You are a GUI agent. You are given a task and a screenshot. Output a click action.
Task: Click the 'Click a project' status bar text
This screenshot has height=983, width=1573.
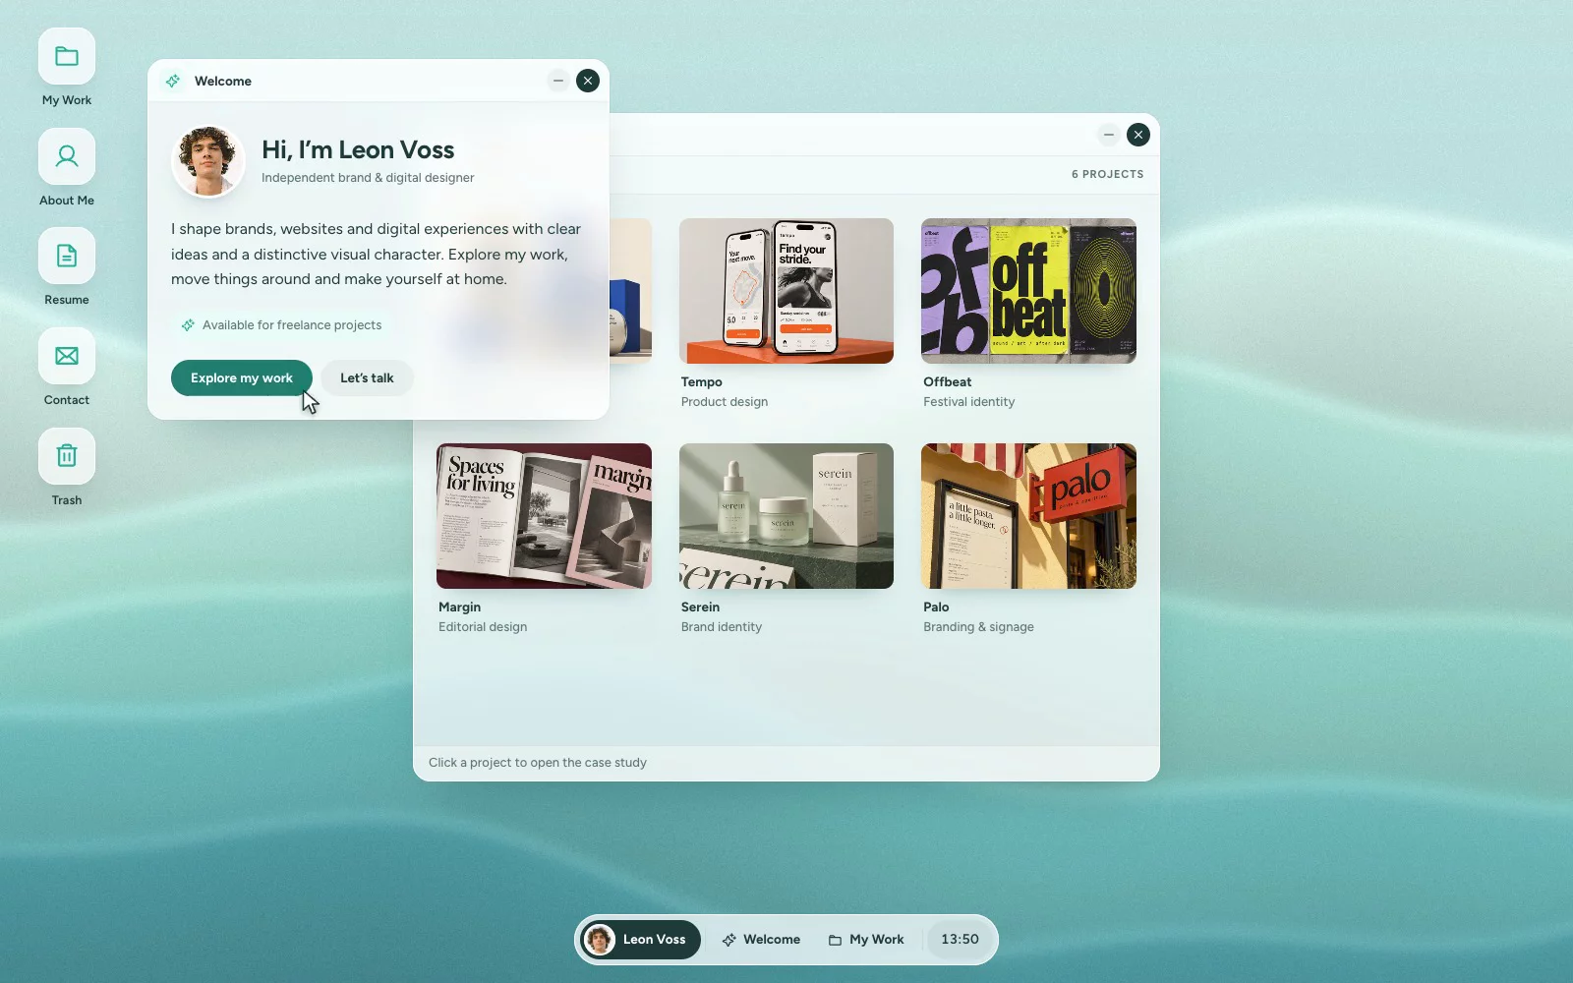pos(538,763)
